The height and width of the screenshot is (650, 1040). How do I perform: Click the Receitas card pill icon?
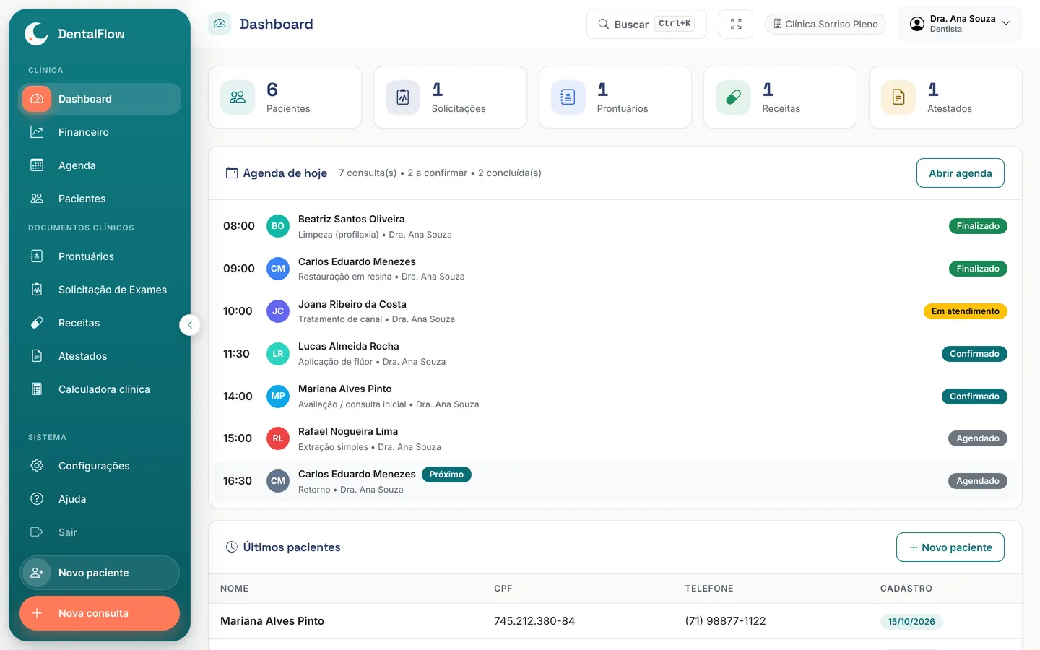click(733, 97)
